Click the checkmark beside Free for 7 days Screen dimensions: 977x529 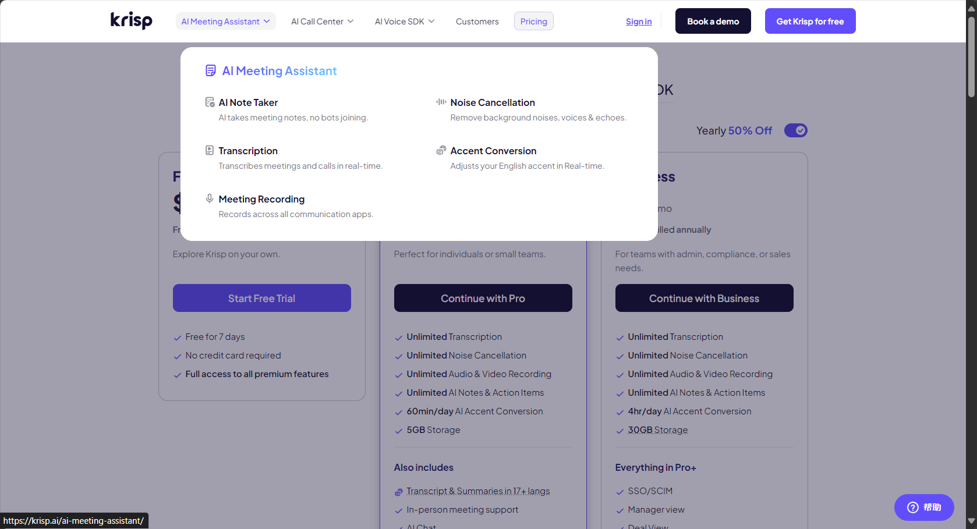pyautogui.click(x=178, y=338)
